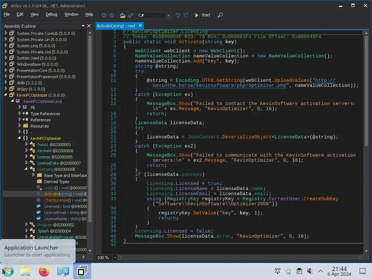This screenshot has height=279, width=372.
Task: Open the View menu
Action: tap(35, 14)
